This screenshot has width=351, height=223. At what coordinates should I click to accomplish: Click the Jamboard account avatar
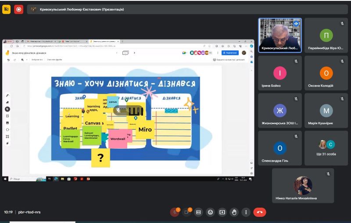[244, 53]
